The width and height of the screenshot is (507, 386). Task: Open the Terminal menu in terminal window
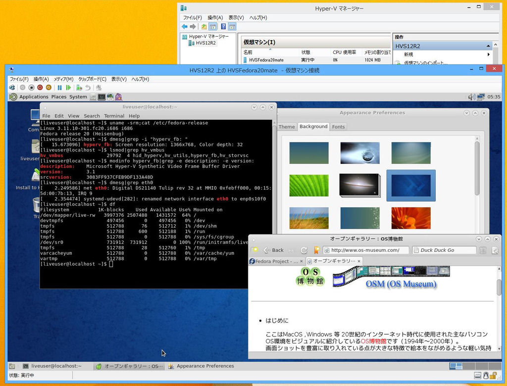[x=114, y=116]
